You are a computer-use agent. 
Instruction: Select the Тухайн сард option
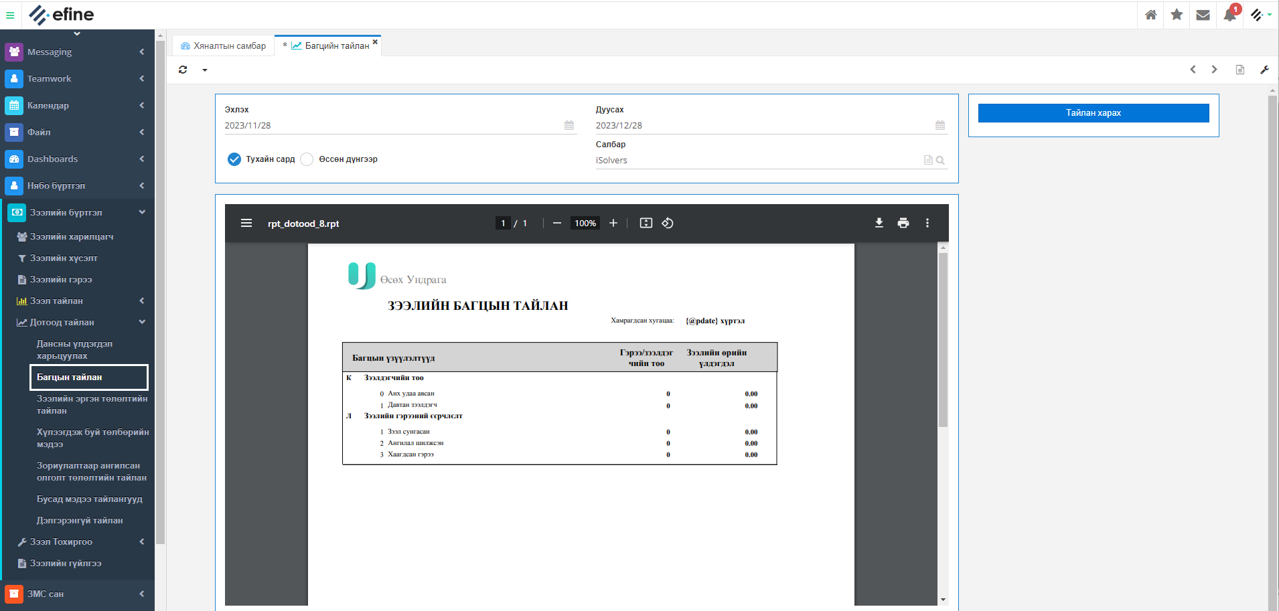[234, 159]
